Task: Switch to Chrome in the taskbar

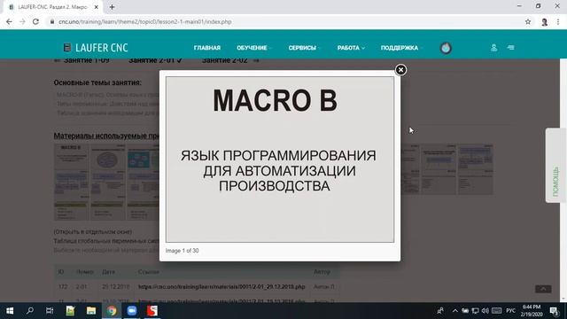Action: (112, 311)
